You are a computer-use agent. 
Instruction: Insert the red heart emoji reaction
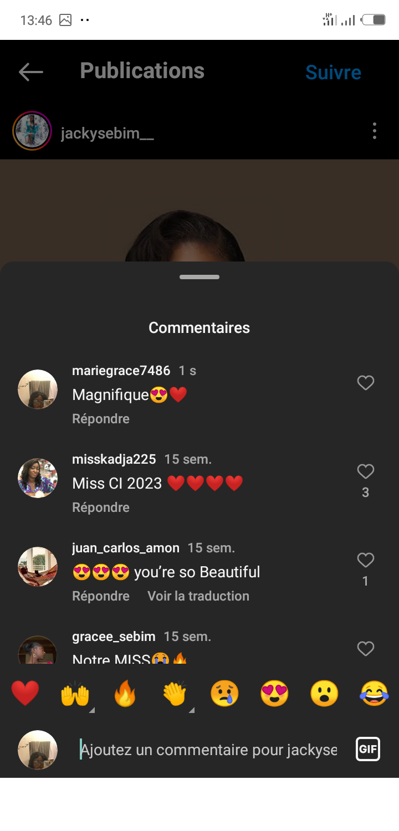25,693
